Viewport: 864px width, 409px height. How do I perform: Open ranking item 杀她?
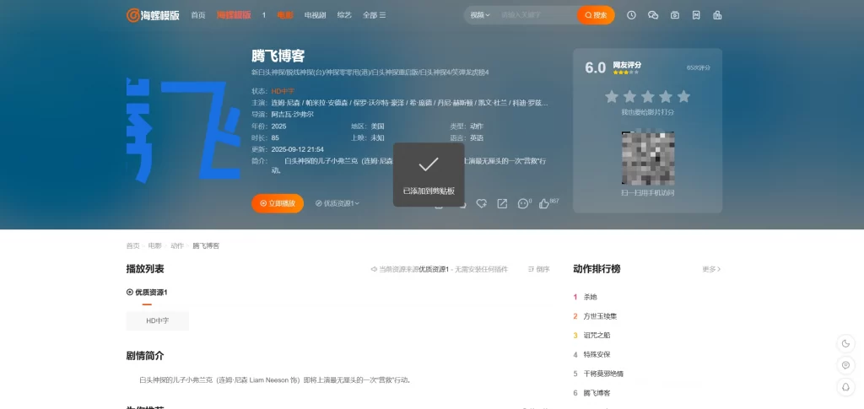pyautogui.click(x=590, y=297)
